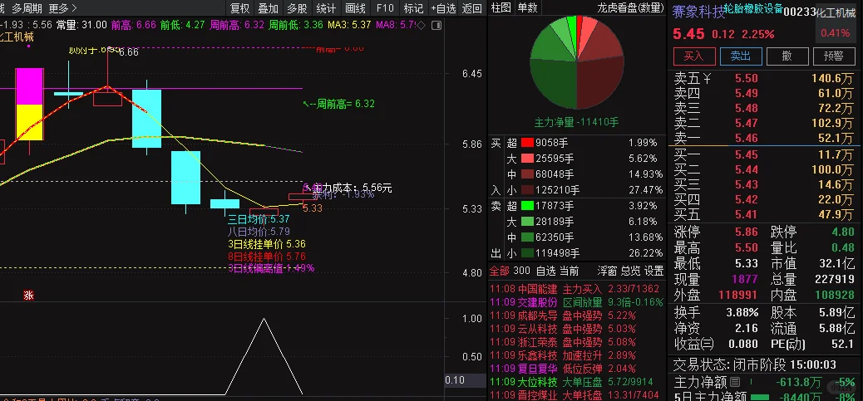Click the 乐鑫科技 加速拉升 alert row
Screen dimensions: 863x401
click(576, 355)
